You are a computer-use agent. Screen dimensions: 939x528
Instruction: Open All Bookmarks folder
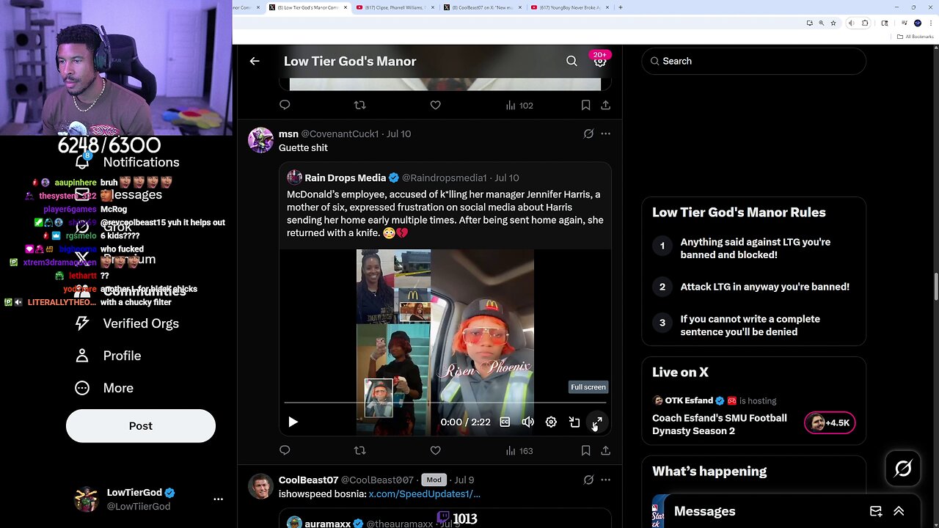click(x=916, y=36)
